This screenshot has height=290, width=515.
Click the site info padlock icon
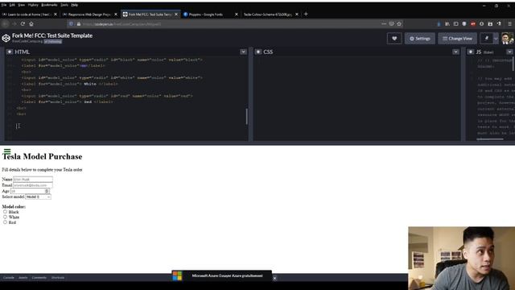coord(79,24)
